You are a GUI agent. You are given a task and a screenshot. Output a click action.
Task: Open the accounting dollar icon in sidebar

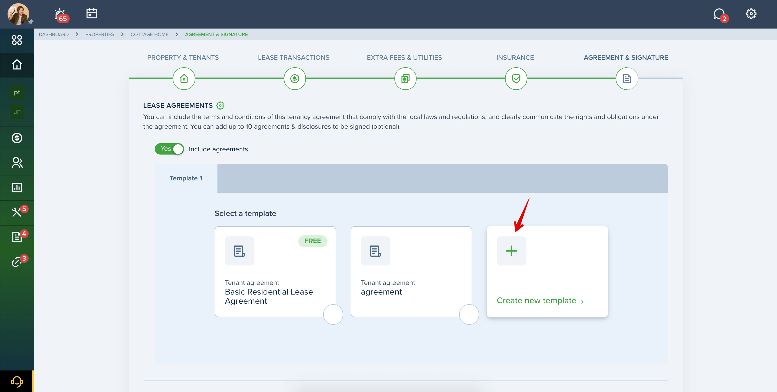(17, 138)
